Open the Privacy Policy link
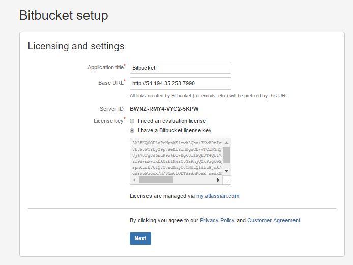The height and width of the screenshot is (265, 353). 217,221
